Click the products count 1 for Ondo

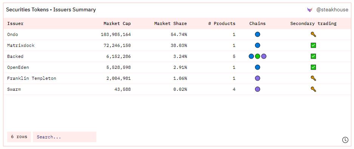[x=234, y=34]
